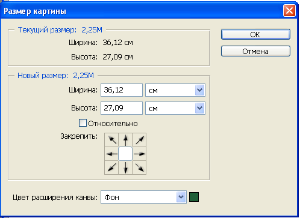300x218 pixels.
Task: Select the center anchor square
Action: (125, 154)
